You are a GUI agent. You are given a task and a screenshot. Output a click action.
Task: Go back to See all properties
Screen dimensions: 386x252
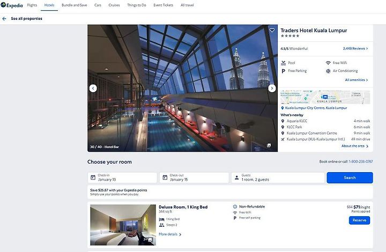point(27,19)
